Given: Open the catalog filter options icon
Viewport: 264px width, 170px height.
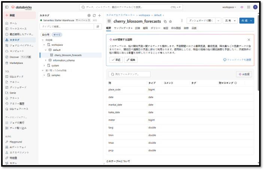Looking at the screenshot, I should pos(98,27).
